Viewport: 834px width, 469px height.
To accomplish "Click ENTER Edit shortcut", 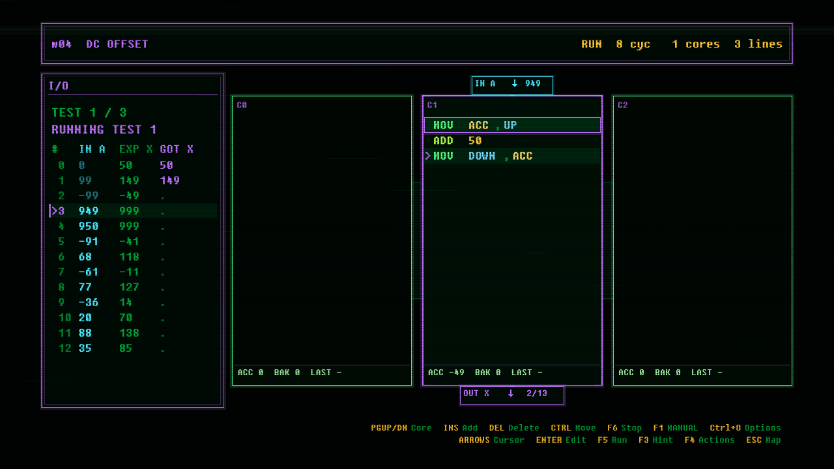I will pyautogui.click(x=561, y=440).
